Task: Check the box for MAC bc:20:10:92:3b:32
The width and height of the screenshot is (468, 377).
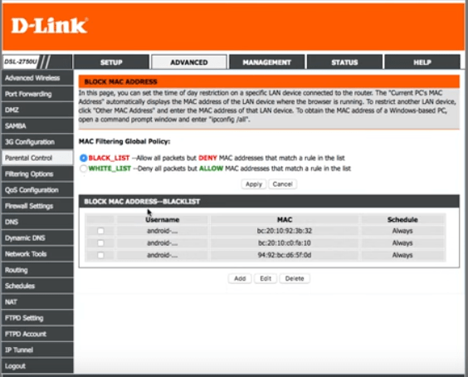Action: point(100,231)
